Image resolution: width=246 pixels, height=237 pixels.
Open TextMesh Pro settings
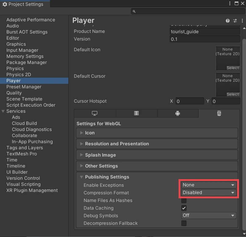tap(22, 154)
